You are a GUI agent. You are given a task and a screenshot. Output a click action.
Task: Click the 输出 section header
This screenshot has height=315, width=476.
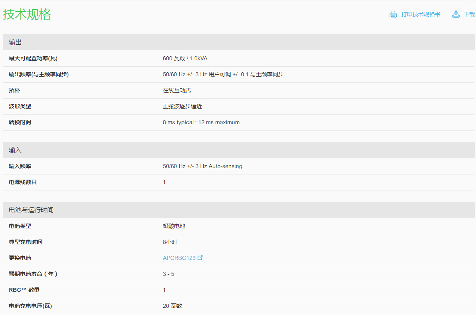click(15, 42)
